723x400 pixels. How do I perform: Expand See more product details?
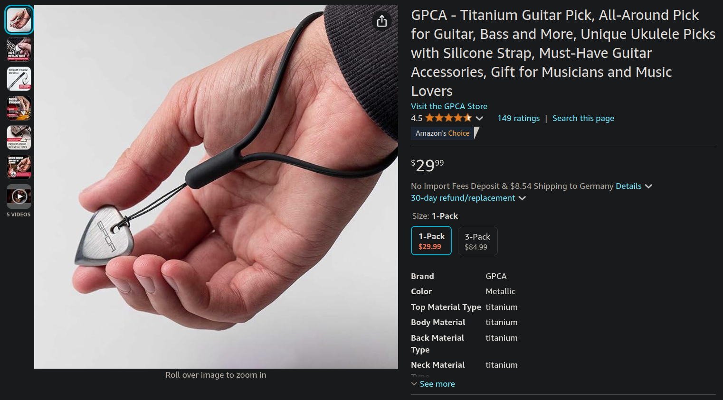click(433, 384)
